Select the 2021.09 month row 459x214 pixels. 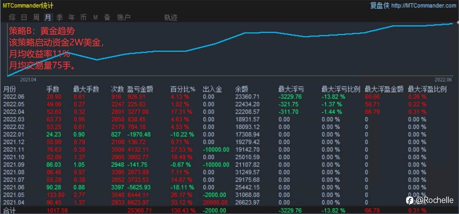229,165
